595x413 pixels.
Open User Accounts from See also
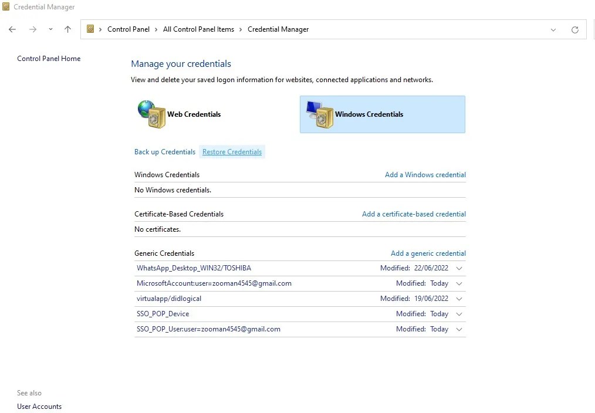[39, 406]
